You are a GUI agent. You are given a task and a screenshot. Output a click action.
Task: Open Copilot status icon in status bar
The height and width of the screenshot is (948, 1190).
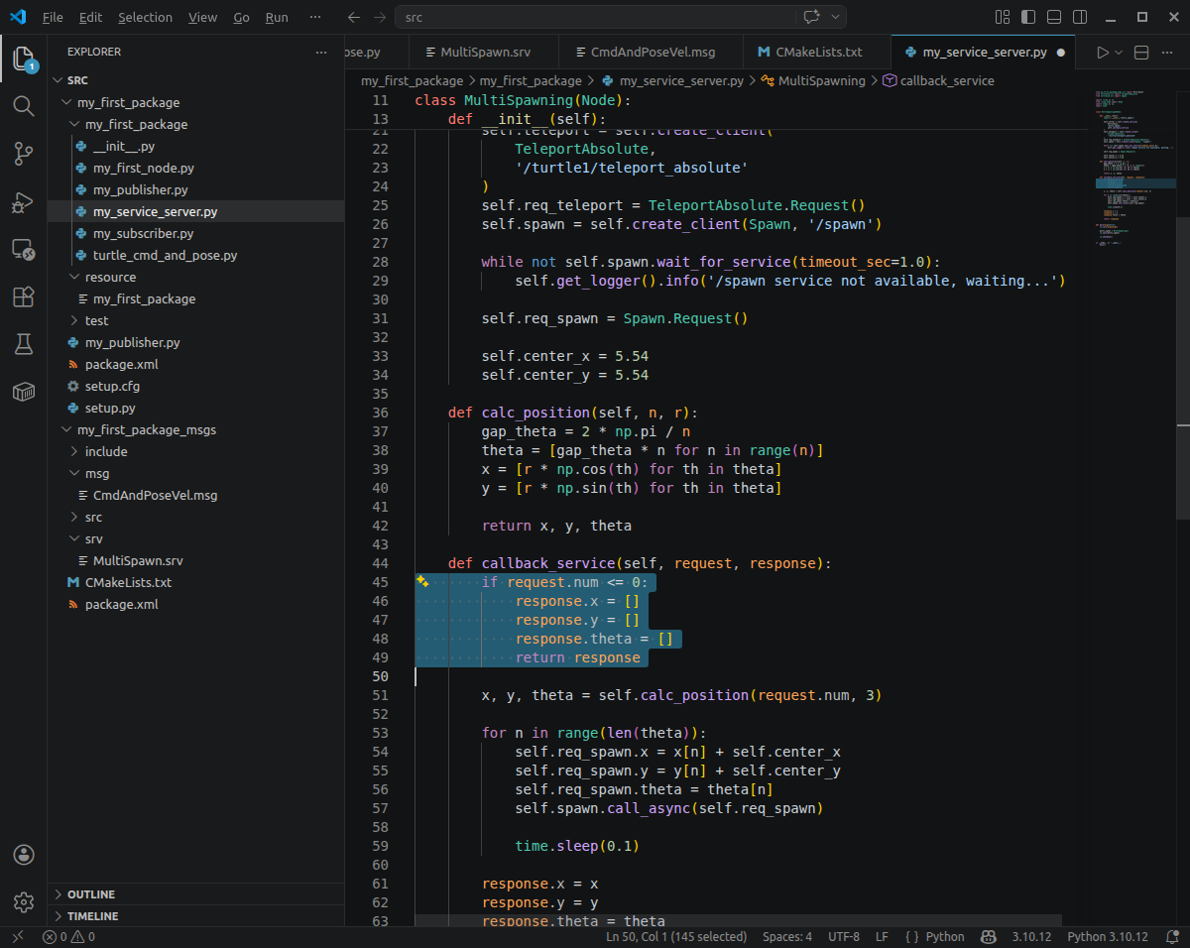pos(988,937)
